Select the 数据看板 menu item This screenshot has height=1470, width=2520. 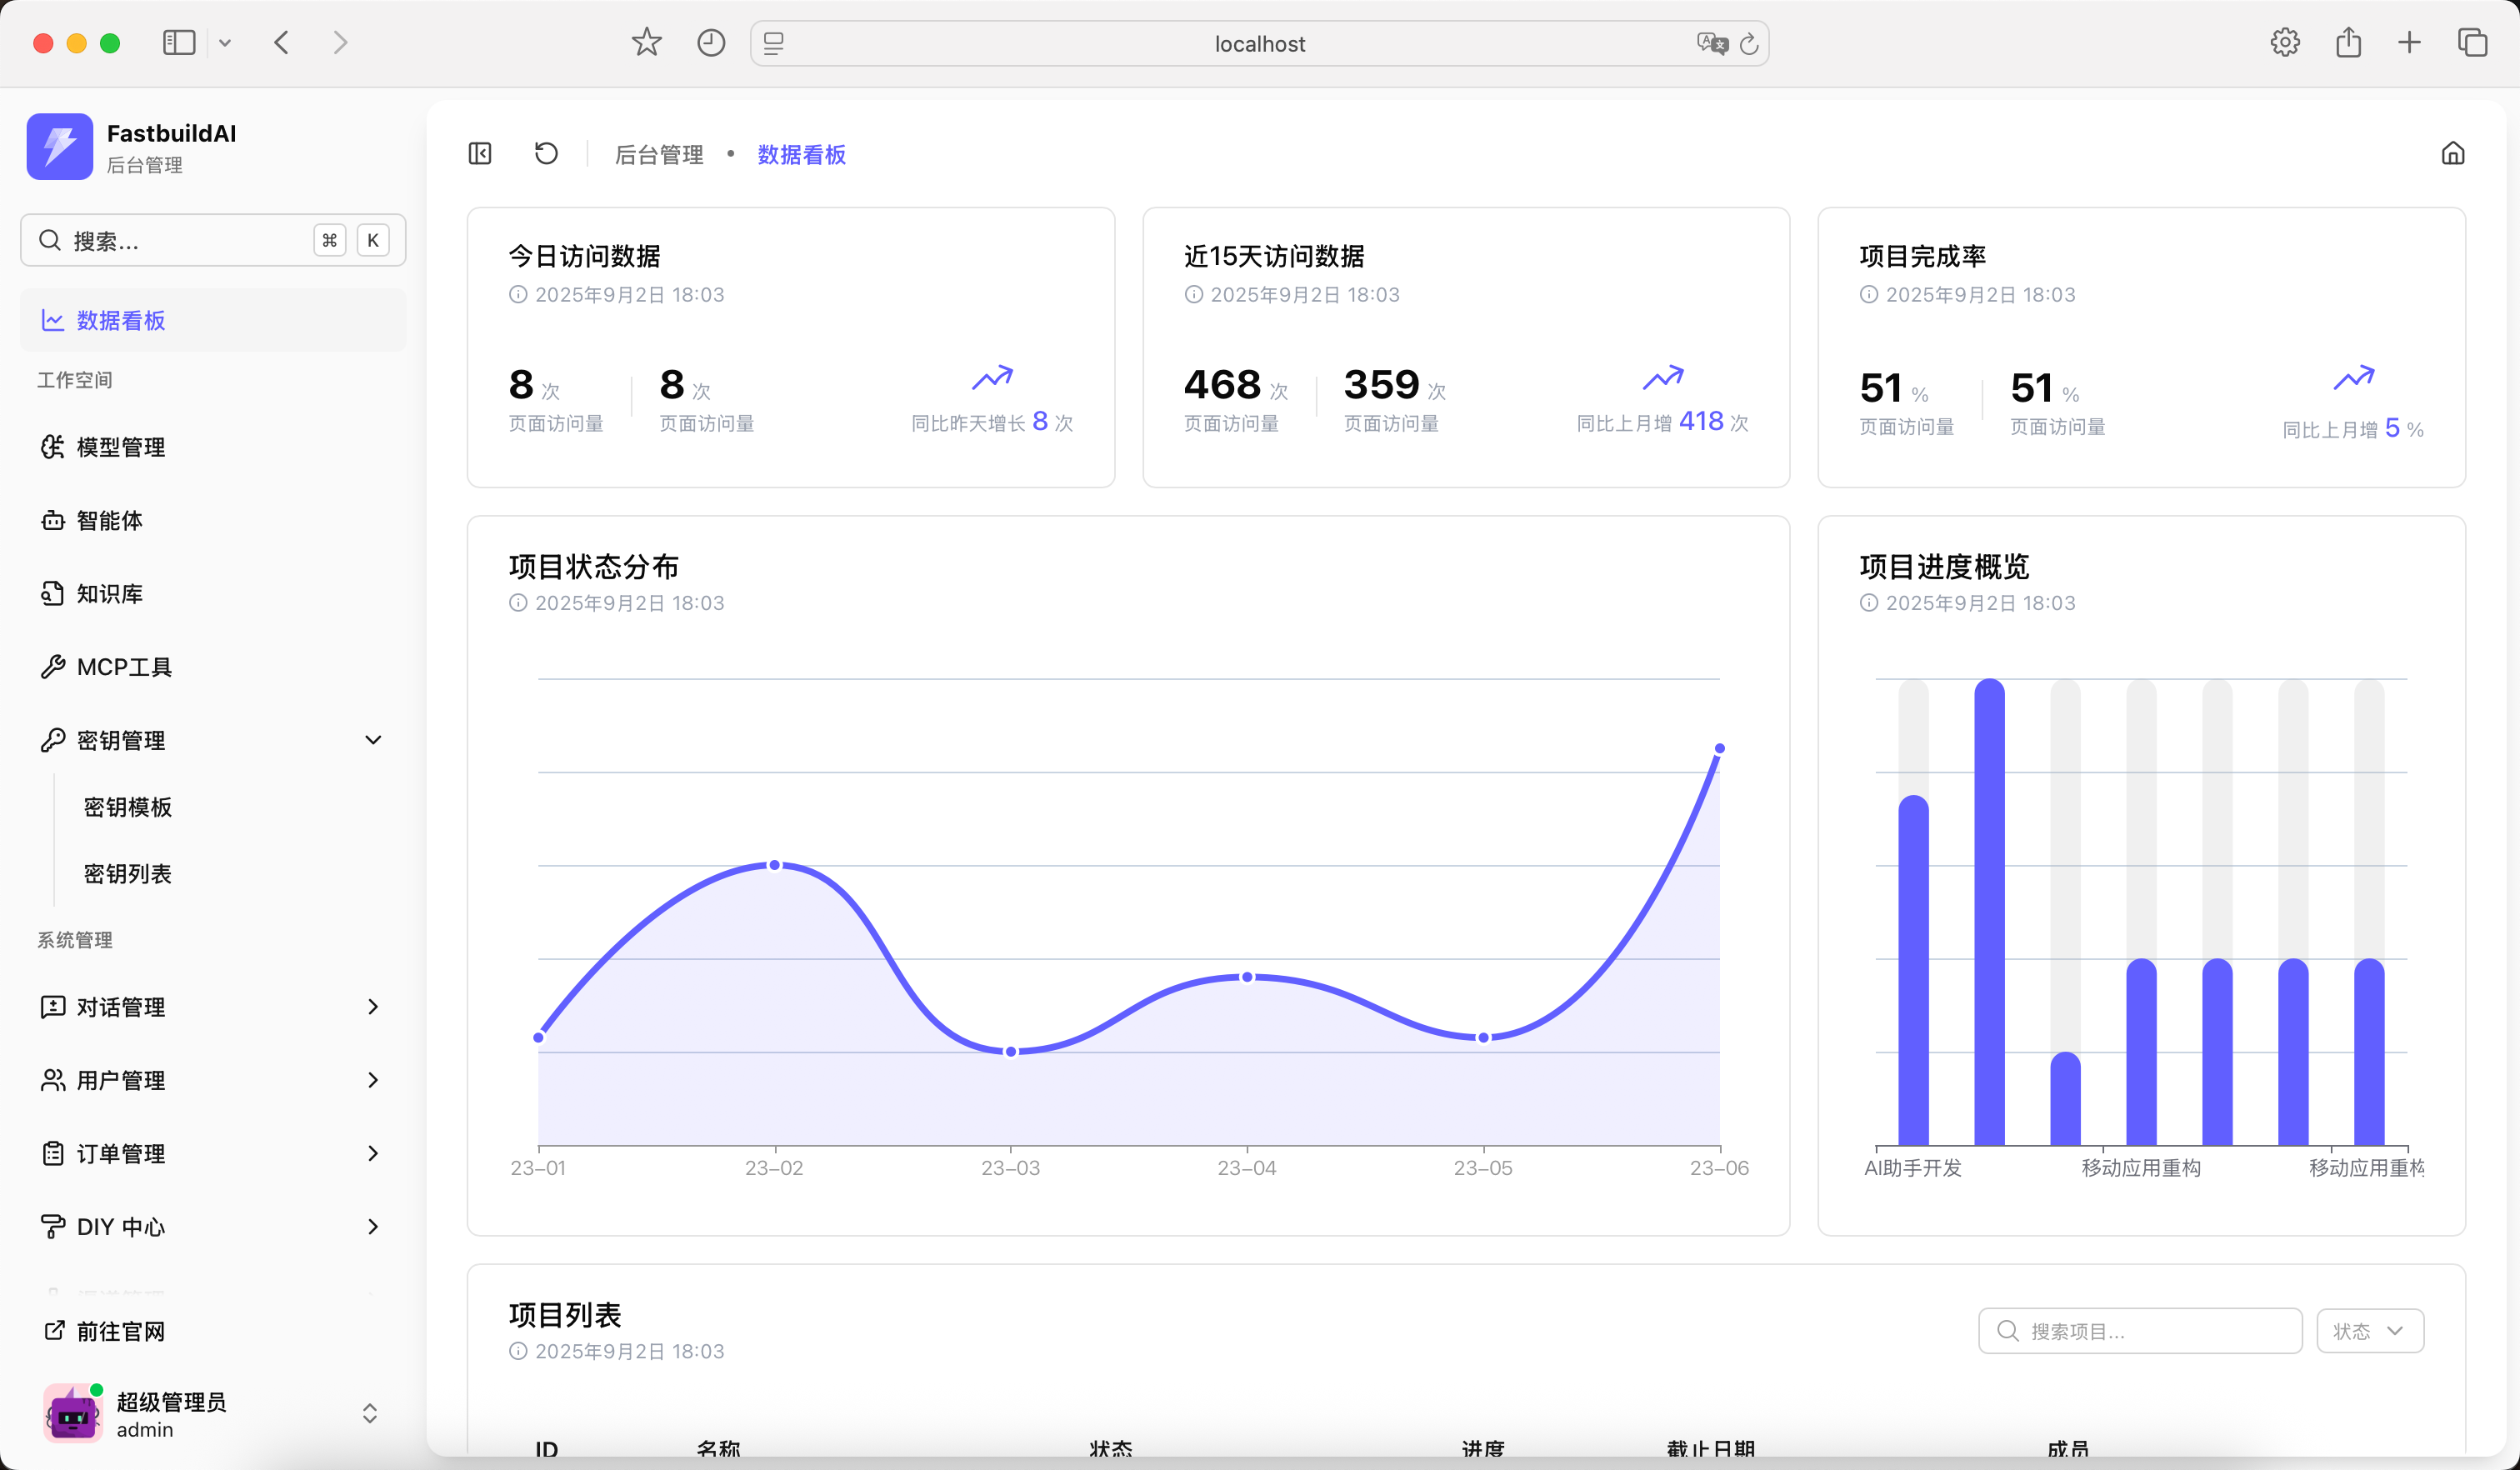120,320
